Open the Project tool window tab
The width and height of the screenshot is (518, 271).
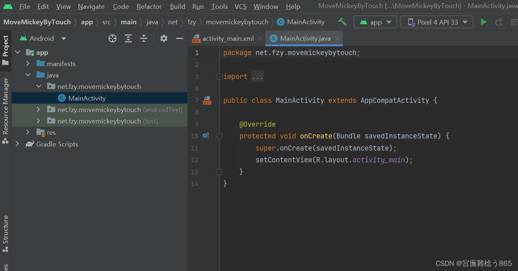(x=6, y=50)
